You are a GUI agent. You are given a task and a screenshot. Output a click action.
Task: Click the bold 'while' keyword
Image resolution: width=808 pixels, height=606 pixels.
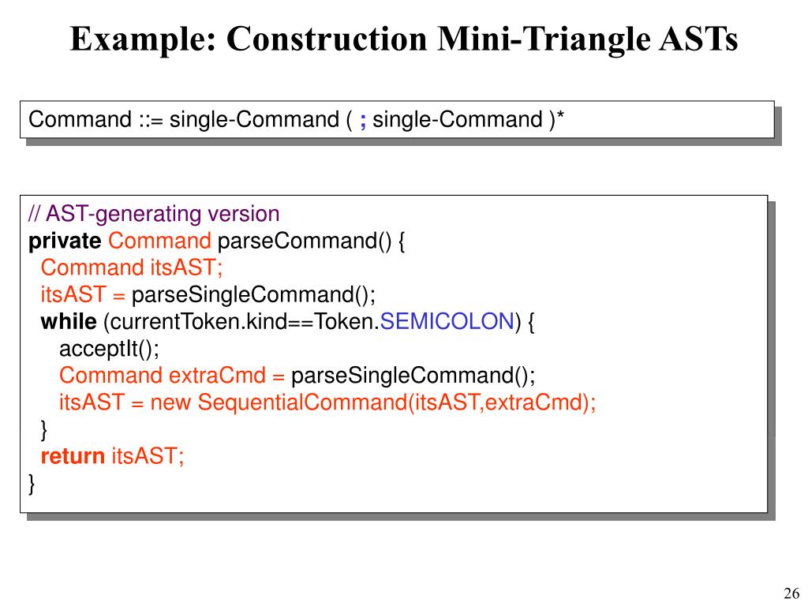[x=69, y=322]
